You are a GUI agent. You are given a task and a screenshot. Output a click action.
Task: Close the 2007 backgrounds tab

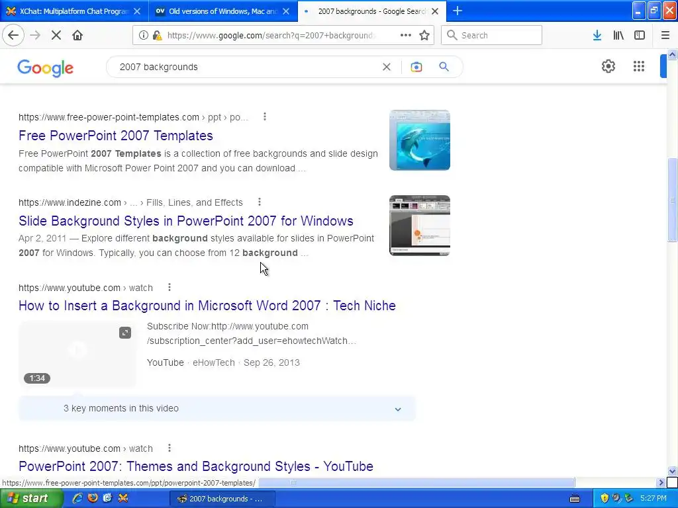436,11
